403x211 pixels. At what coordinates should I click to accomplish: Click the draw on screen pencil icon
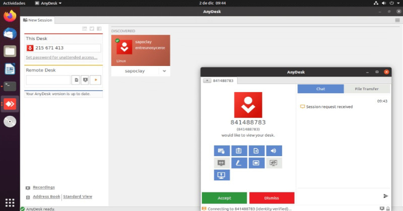tap(239, 163)
